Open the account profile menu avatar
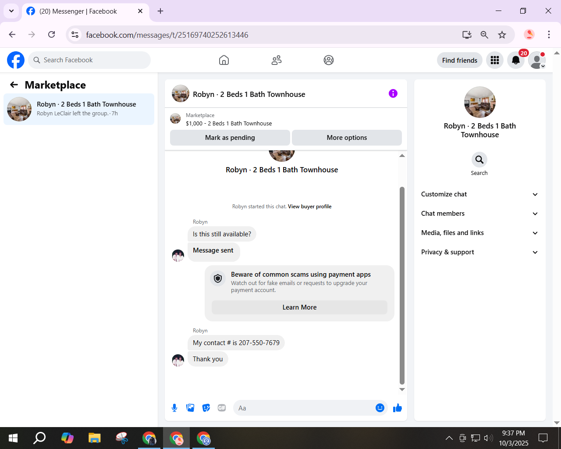 (537, 60)
